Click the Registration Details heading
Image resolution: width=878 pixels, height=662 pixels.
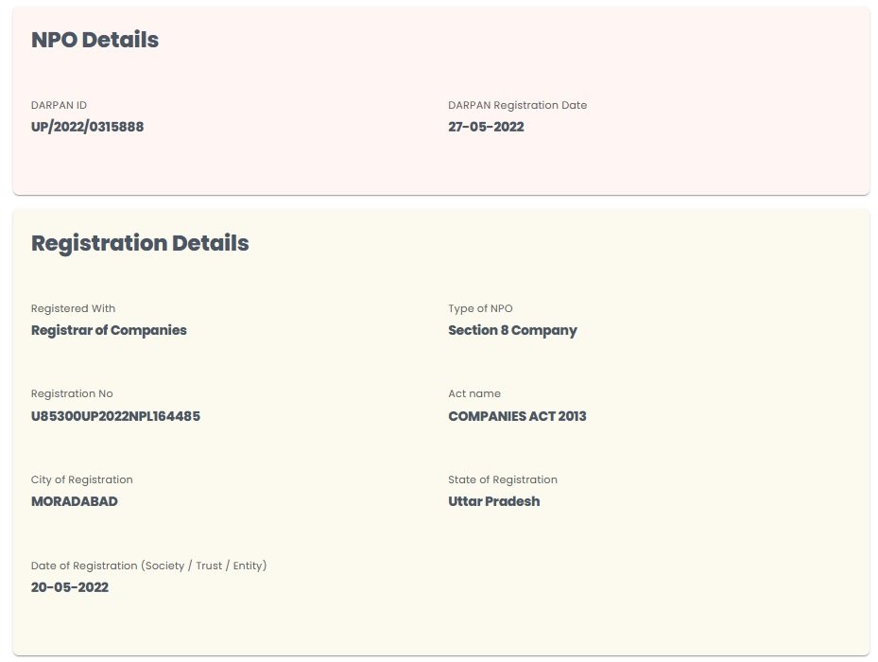pyautogui.click(x=140, y=243)
